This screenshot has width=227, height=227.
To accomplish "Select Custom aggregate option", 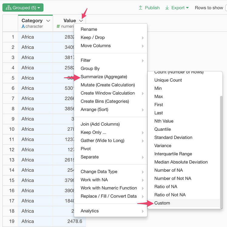I will [x=184, y=203].
